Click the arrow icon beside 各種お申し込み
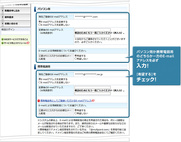Viewport: 181px width, 142px height. [x=2, y=10]
